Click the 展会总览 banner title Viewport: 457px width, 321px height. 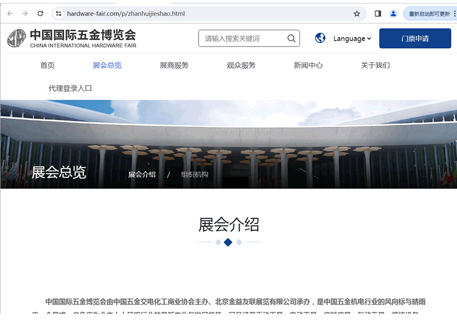(x=59, y=172)
